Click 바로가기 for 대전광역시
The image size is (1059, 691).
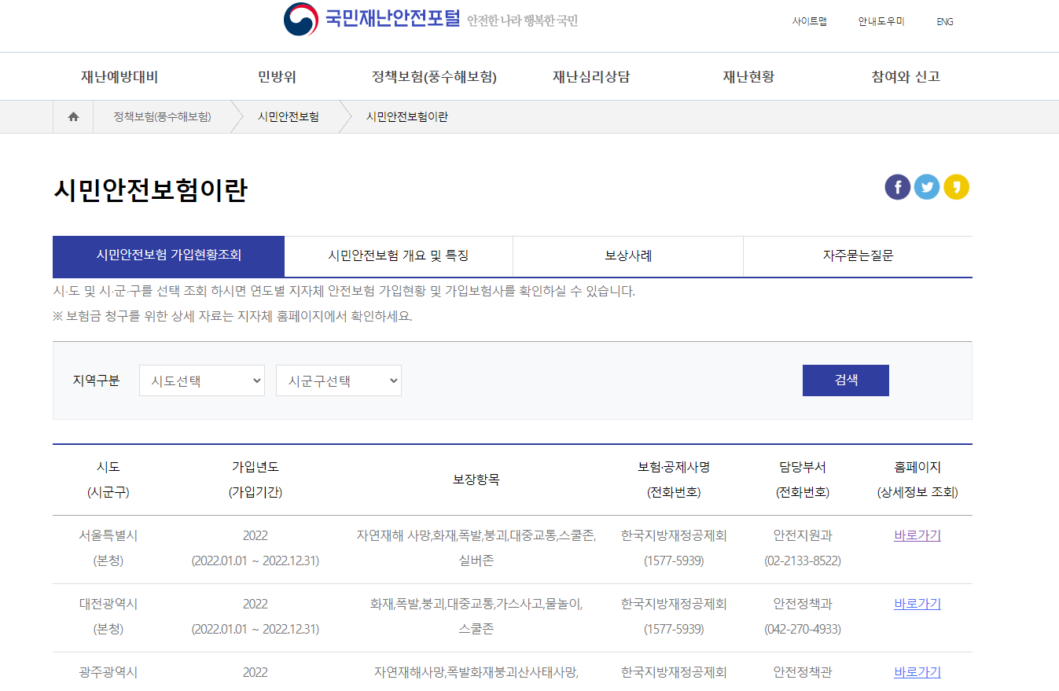point(917,604)
